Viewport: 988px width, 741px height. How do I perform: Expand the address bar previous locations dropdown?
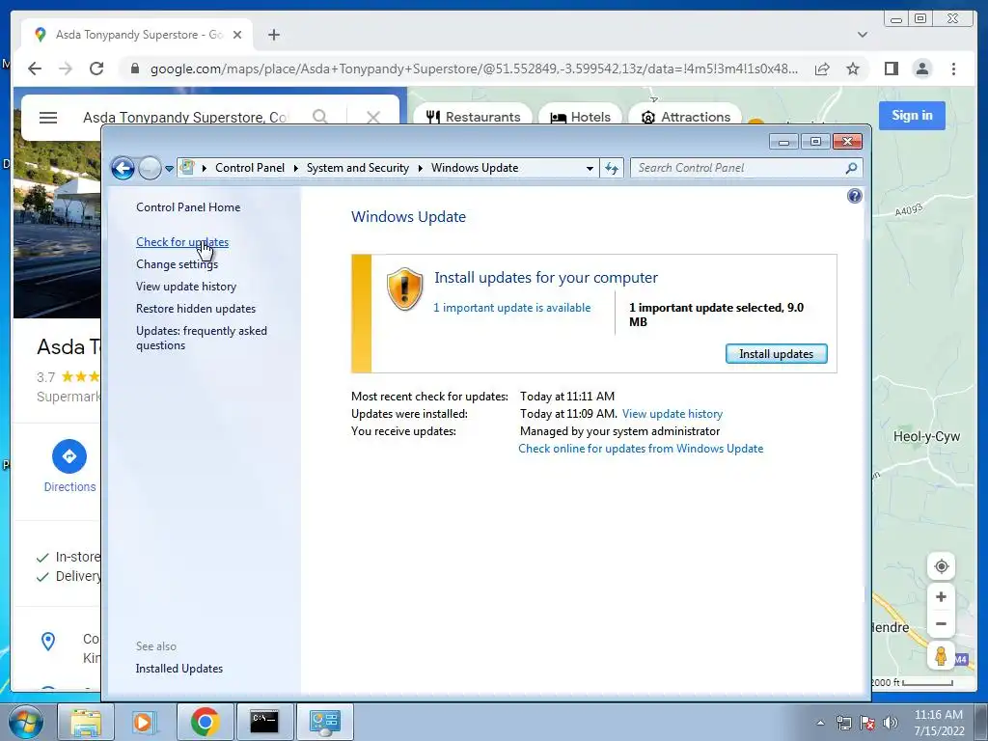590,168
